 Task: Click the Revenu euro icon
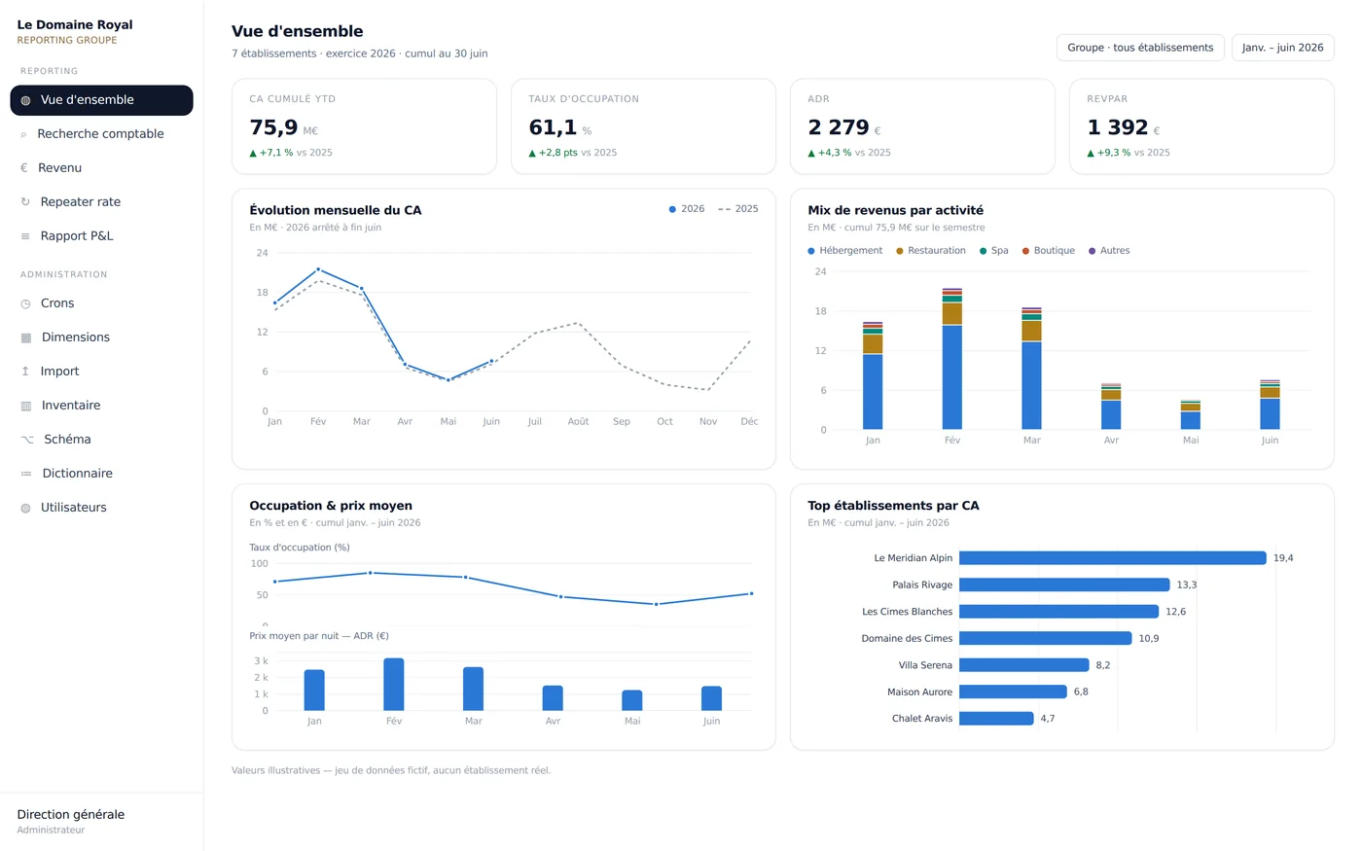click(x=24, y=168)
